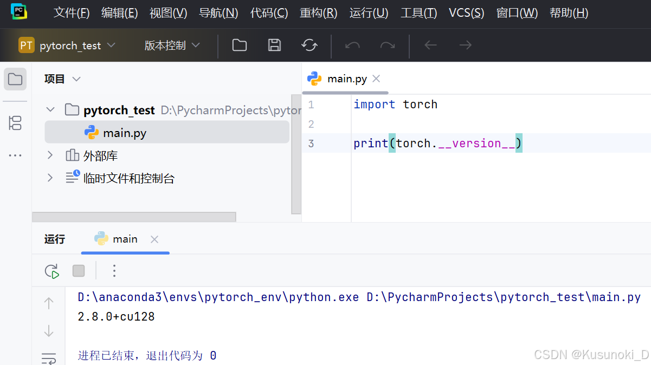
Task: Open the 工具(T) menu
Action: [x=418, y=13]
